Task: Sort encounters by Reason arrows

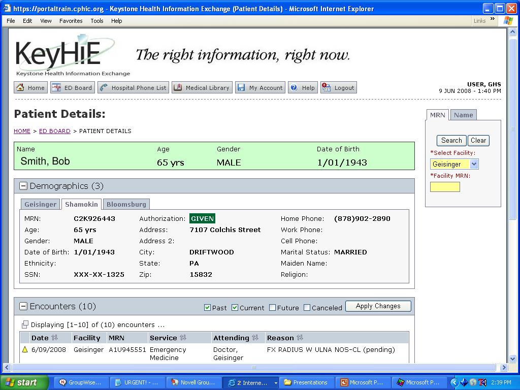Action: pyautogui.click(x=300, y=338)
